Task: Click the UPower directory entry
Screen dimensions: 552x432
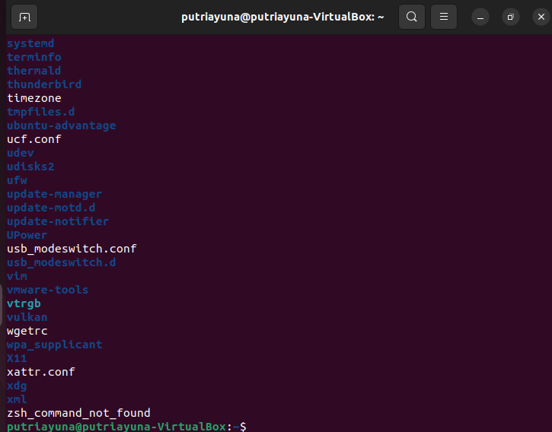Action: pyautogui.click(x=27, y=235)
